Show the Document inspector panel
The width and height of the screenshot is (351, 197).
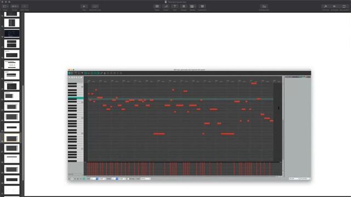tap(344, 7)
